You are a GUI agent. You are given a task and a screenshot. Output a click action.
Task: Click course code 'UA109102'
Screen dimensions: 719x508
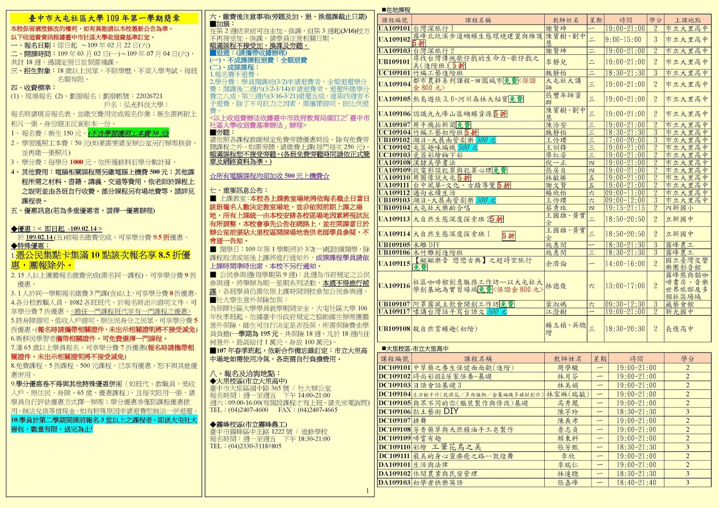(394, 40)
